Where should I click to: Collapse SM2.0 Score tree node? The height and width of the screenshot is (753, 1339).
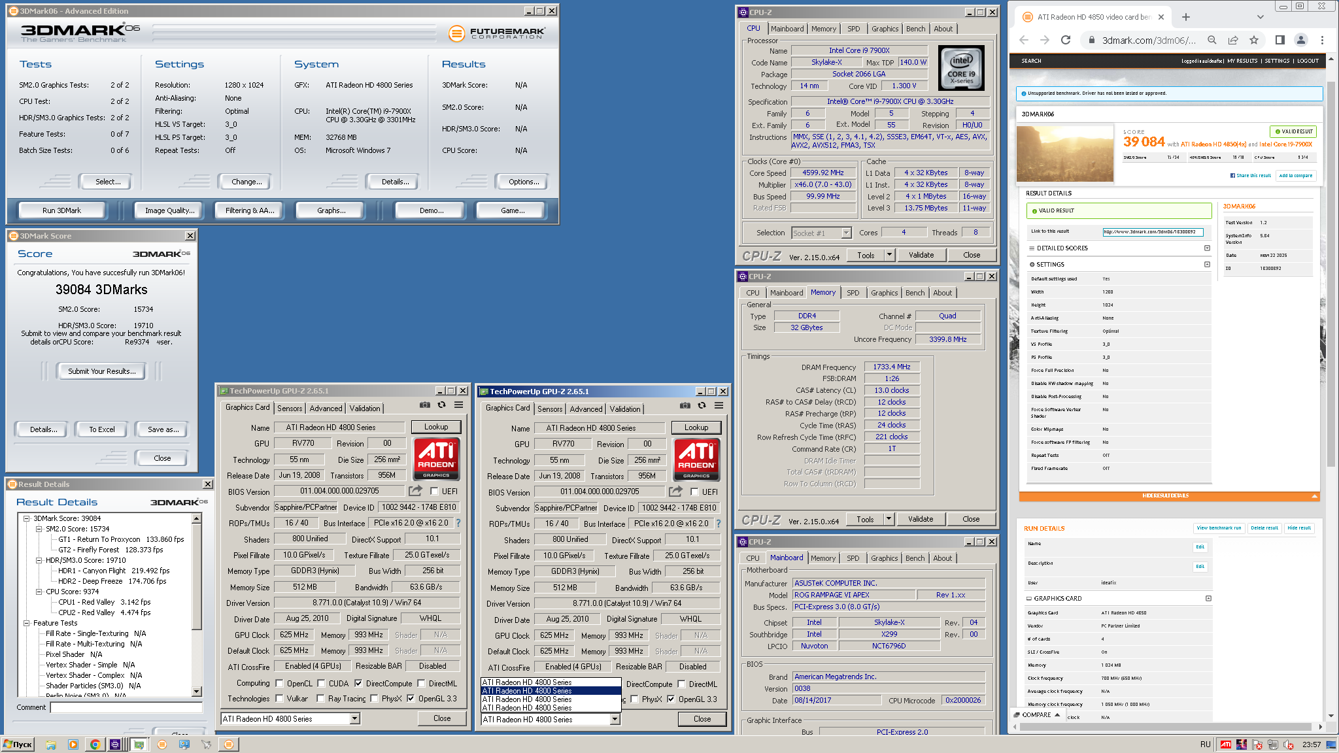39,529
